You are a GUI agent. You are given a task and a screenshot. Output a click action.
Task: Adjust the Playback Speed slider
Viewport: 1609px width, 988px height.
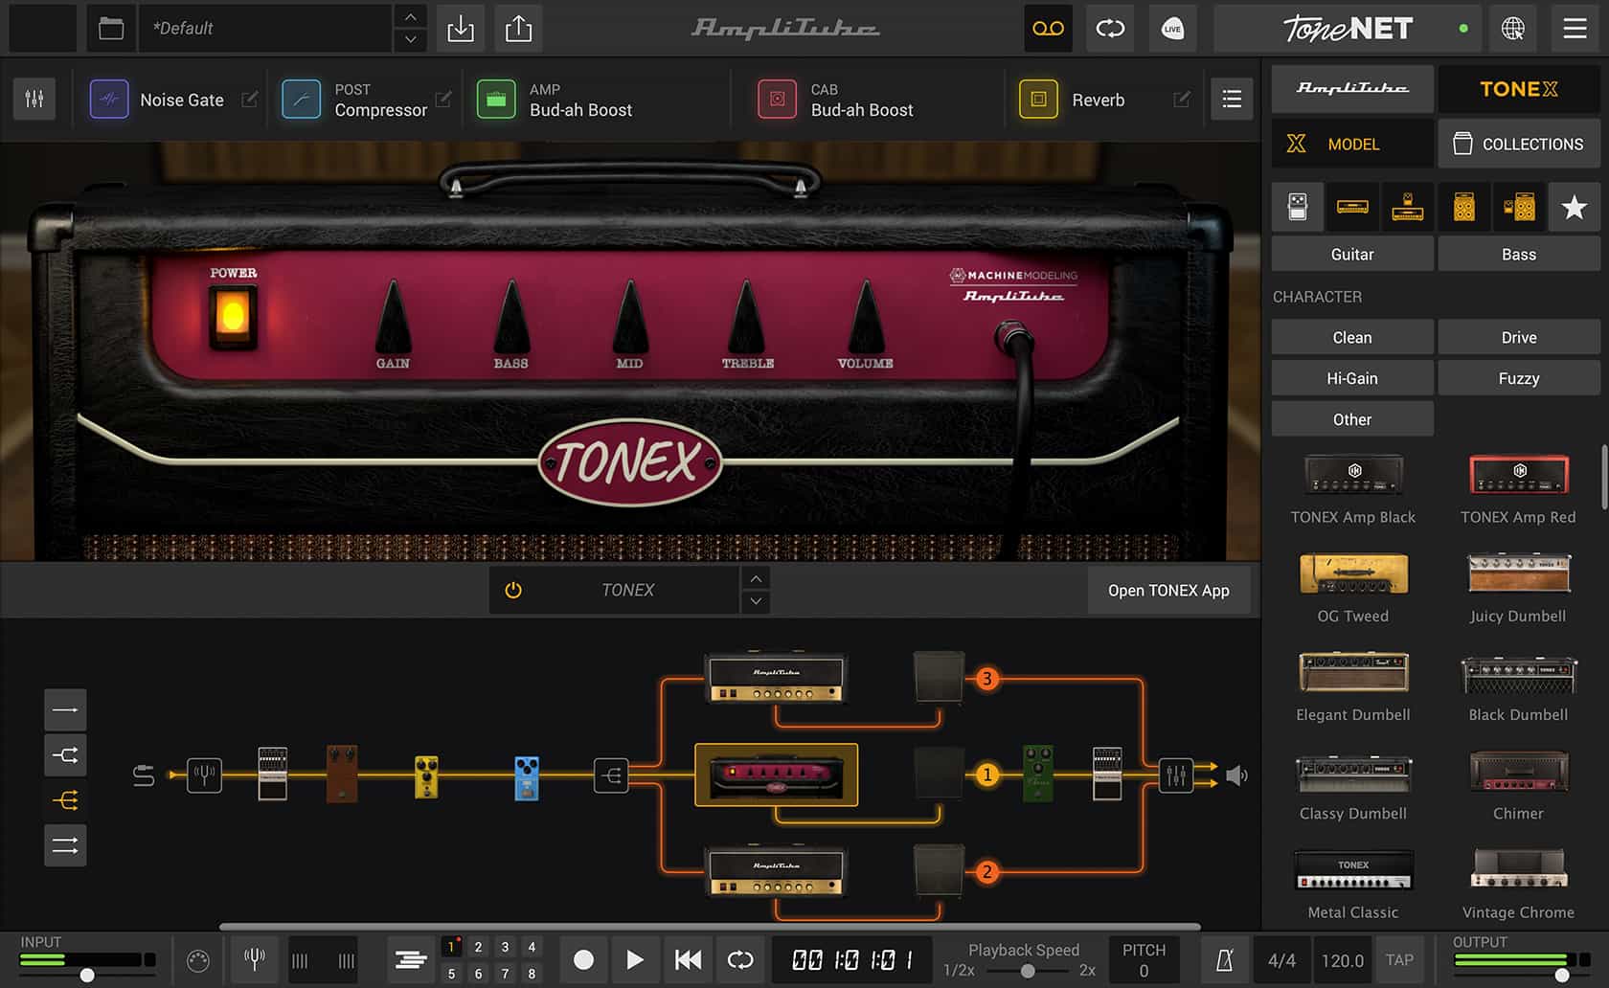point(1030,970)
